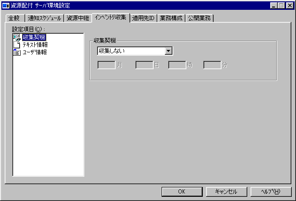Viewport: 296px width, 201px height.
Task: Click the テキスト情報 document icon
Action: coord(17,45)
